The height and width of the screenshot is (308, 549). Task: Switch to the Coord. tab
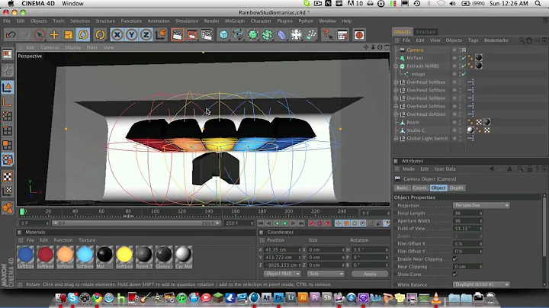419,188
